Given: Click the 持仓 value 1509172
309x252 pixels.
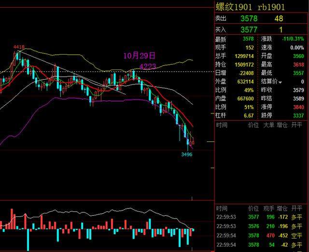Looking at the screenshot, I should coord(244,65).
